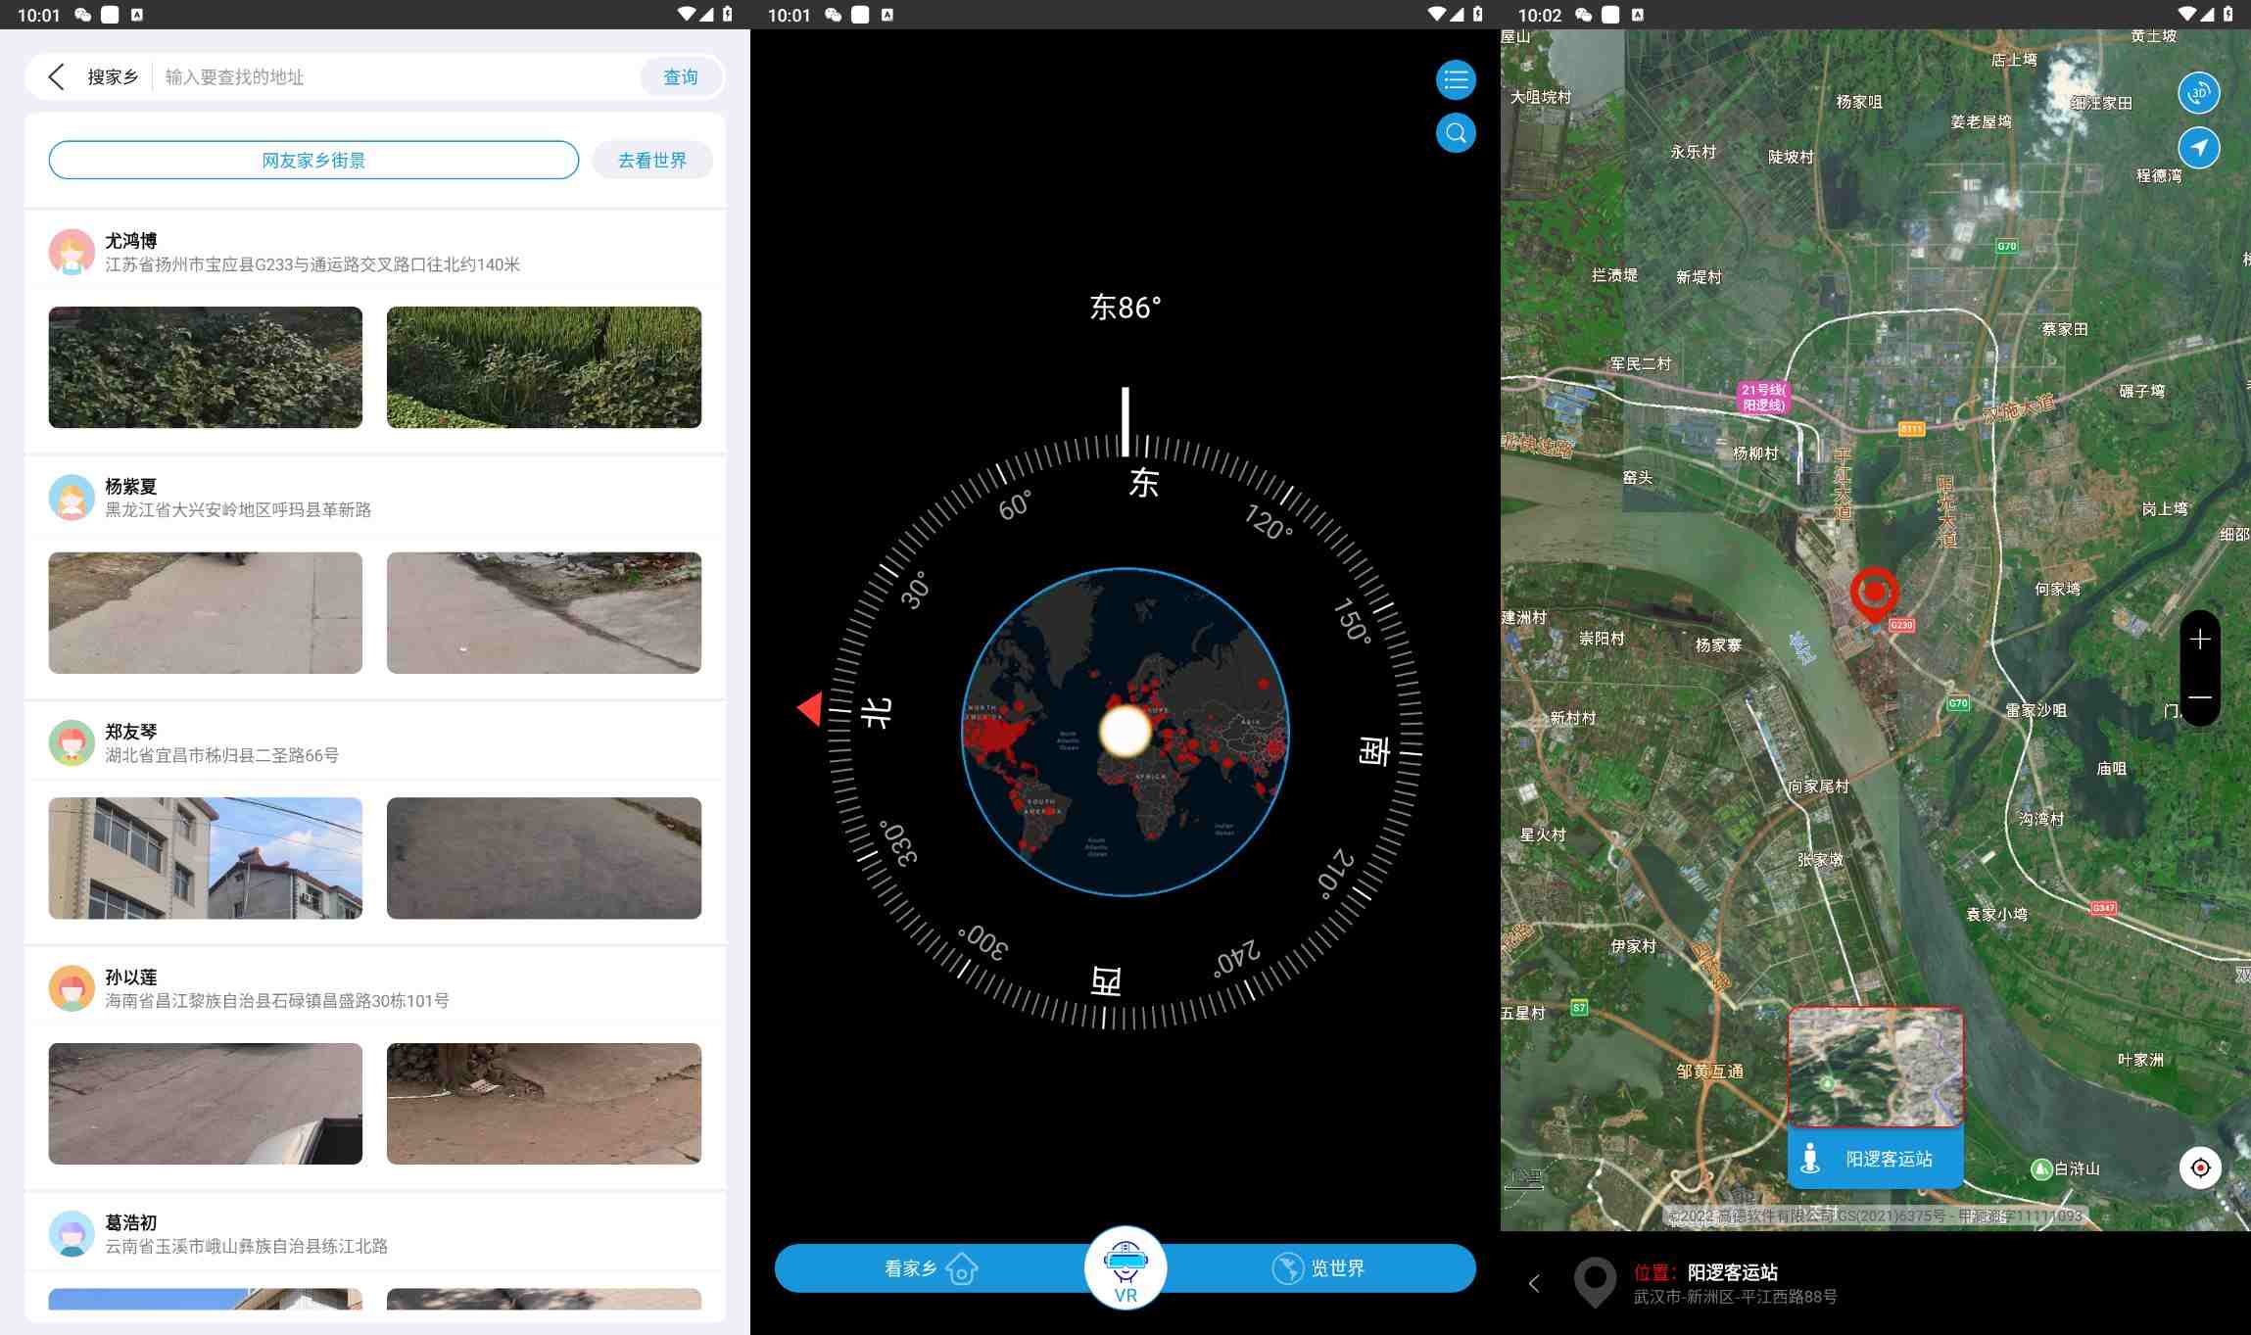Screen dimensions: 2251x1335
Task: Click the red location pin on map
Action: coord(1874,593)
